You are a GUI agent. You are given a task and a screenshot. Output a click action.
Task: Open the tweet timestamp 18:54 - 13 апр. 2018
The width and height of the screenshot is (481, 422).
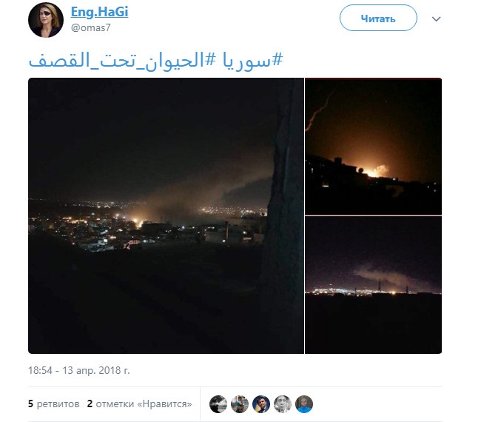(79, 370)
